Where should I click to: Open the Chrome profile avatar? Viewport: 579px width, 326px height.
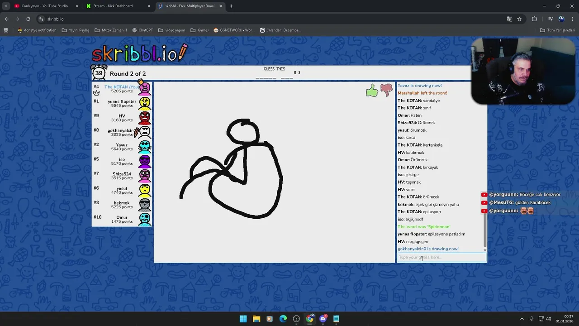pos(561,19)
